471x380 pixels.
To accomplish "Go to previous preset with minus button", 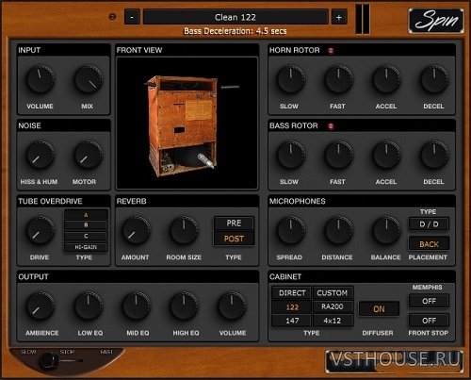I will pyautogui.click(x=132, y=17).
